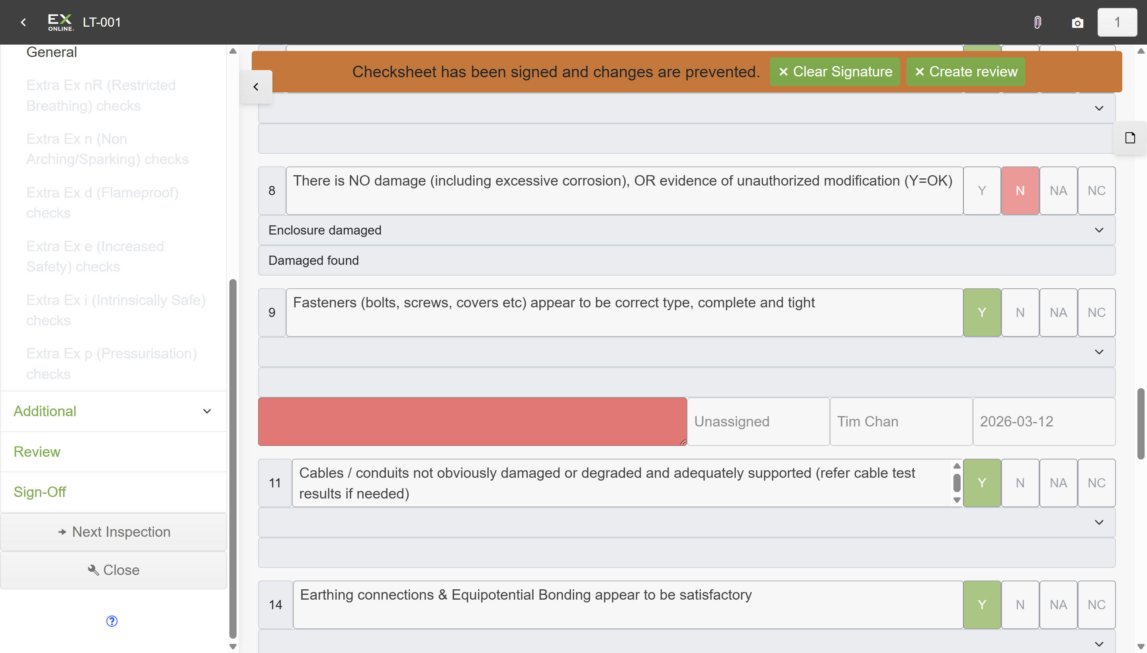Select Y for item 9 fasteners
The height and width of the screenshot is (653, 1147).
[x=982, y=313]
